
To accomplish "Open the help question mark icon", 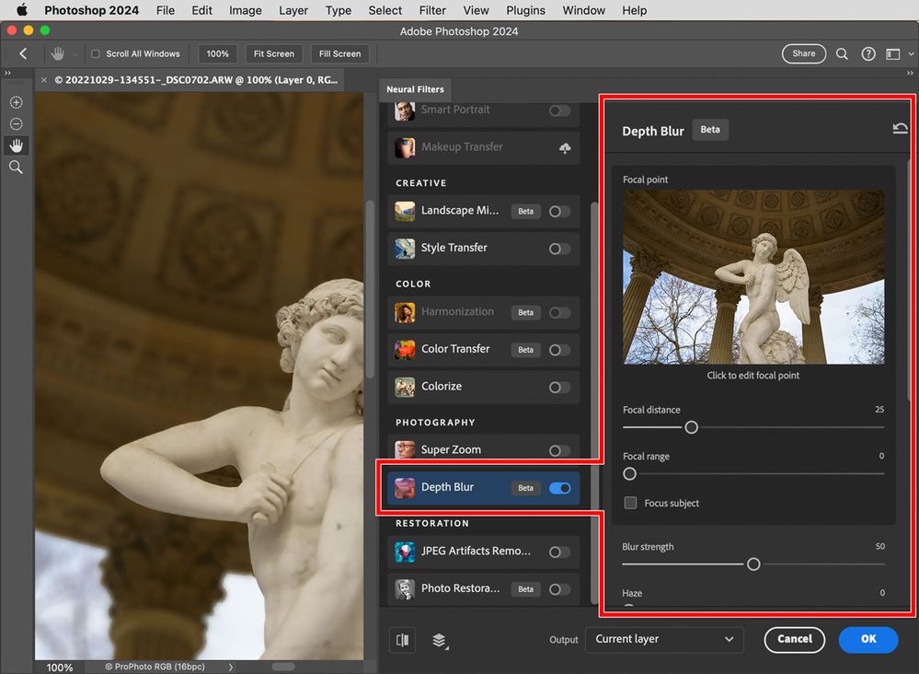I will [868, 53].
